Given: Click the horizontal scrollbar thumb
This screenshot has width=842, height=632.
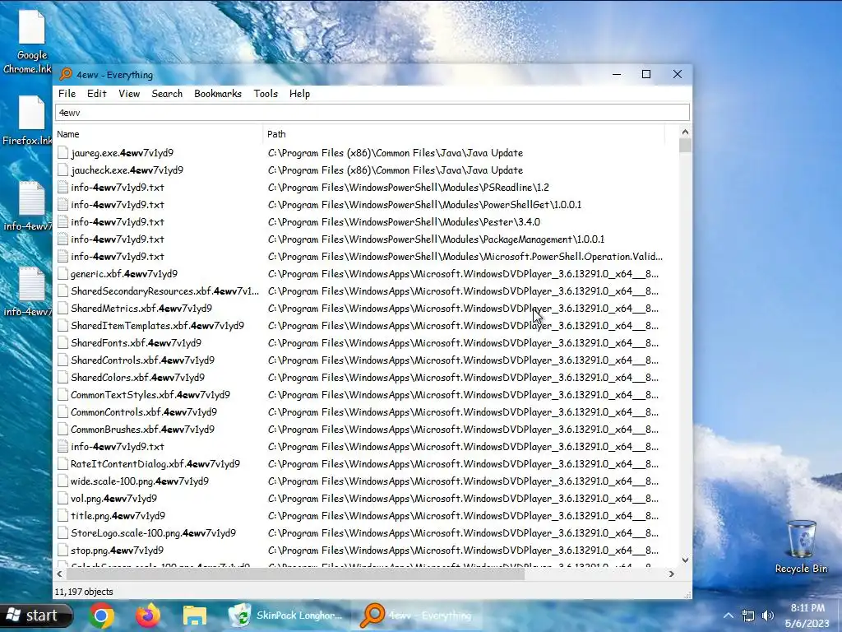Looking at the screenshot, I should point(295,574).
